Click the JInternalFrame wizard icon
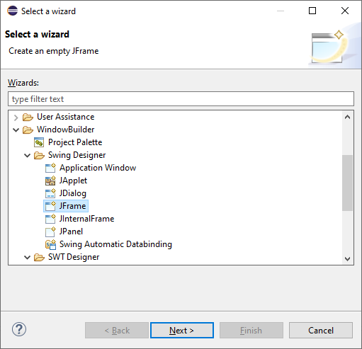362x349 pixels. (x=50, y=219)
